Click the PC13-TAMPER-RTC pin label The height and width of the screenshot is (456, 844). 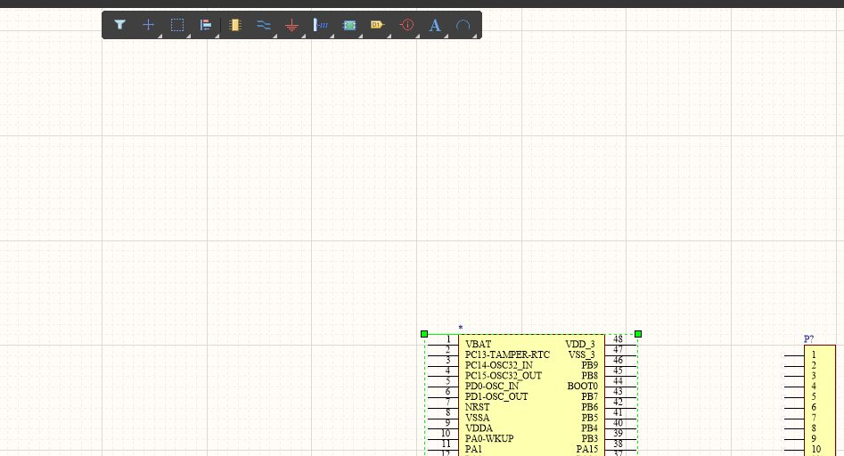(x=507, y=354)
